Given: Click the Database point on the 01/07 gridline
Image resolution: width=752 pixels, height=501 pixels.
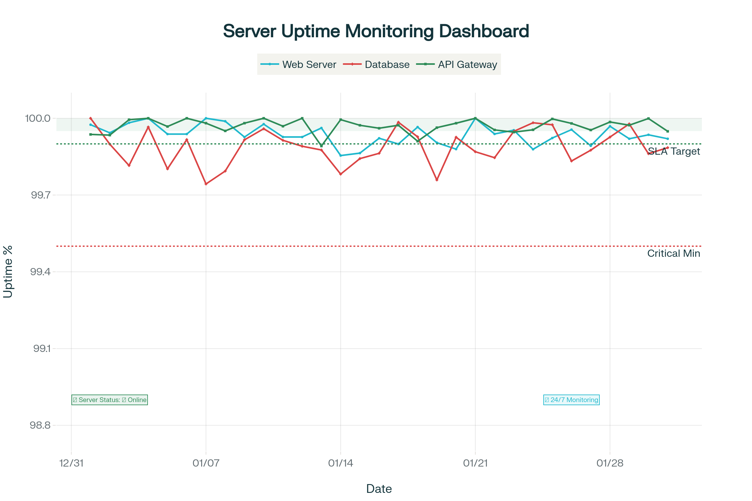Looking at the screenshot, I should (x=206, y=184).
